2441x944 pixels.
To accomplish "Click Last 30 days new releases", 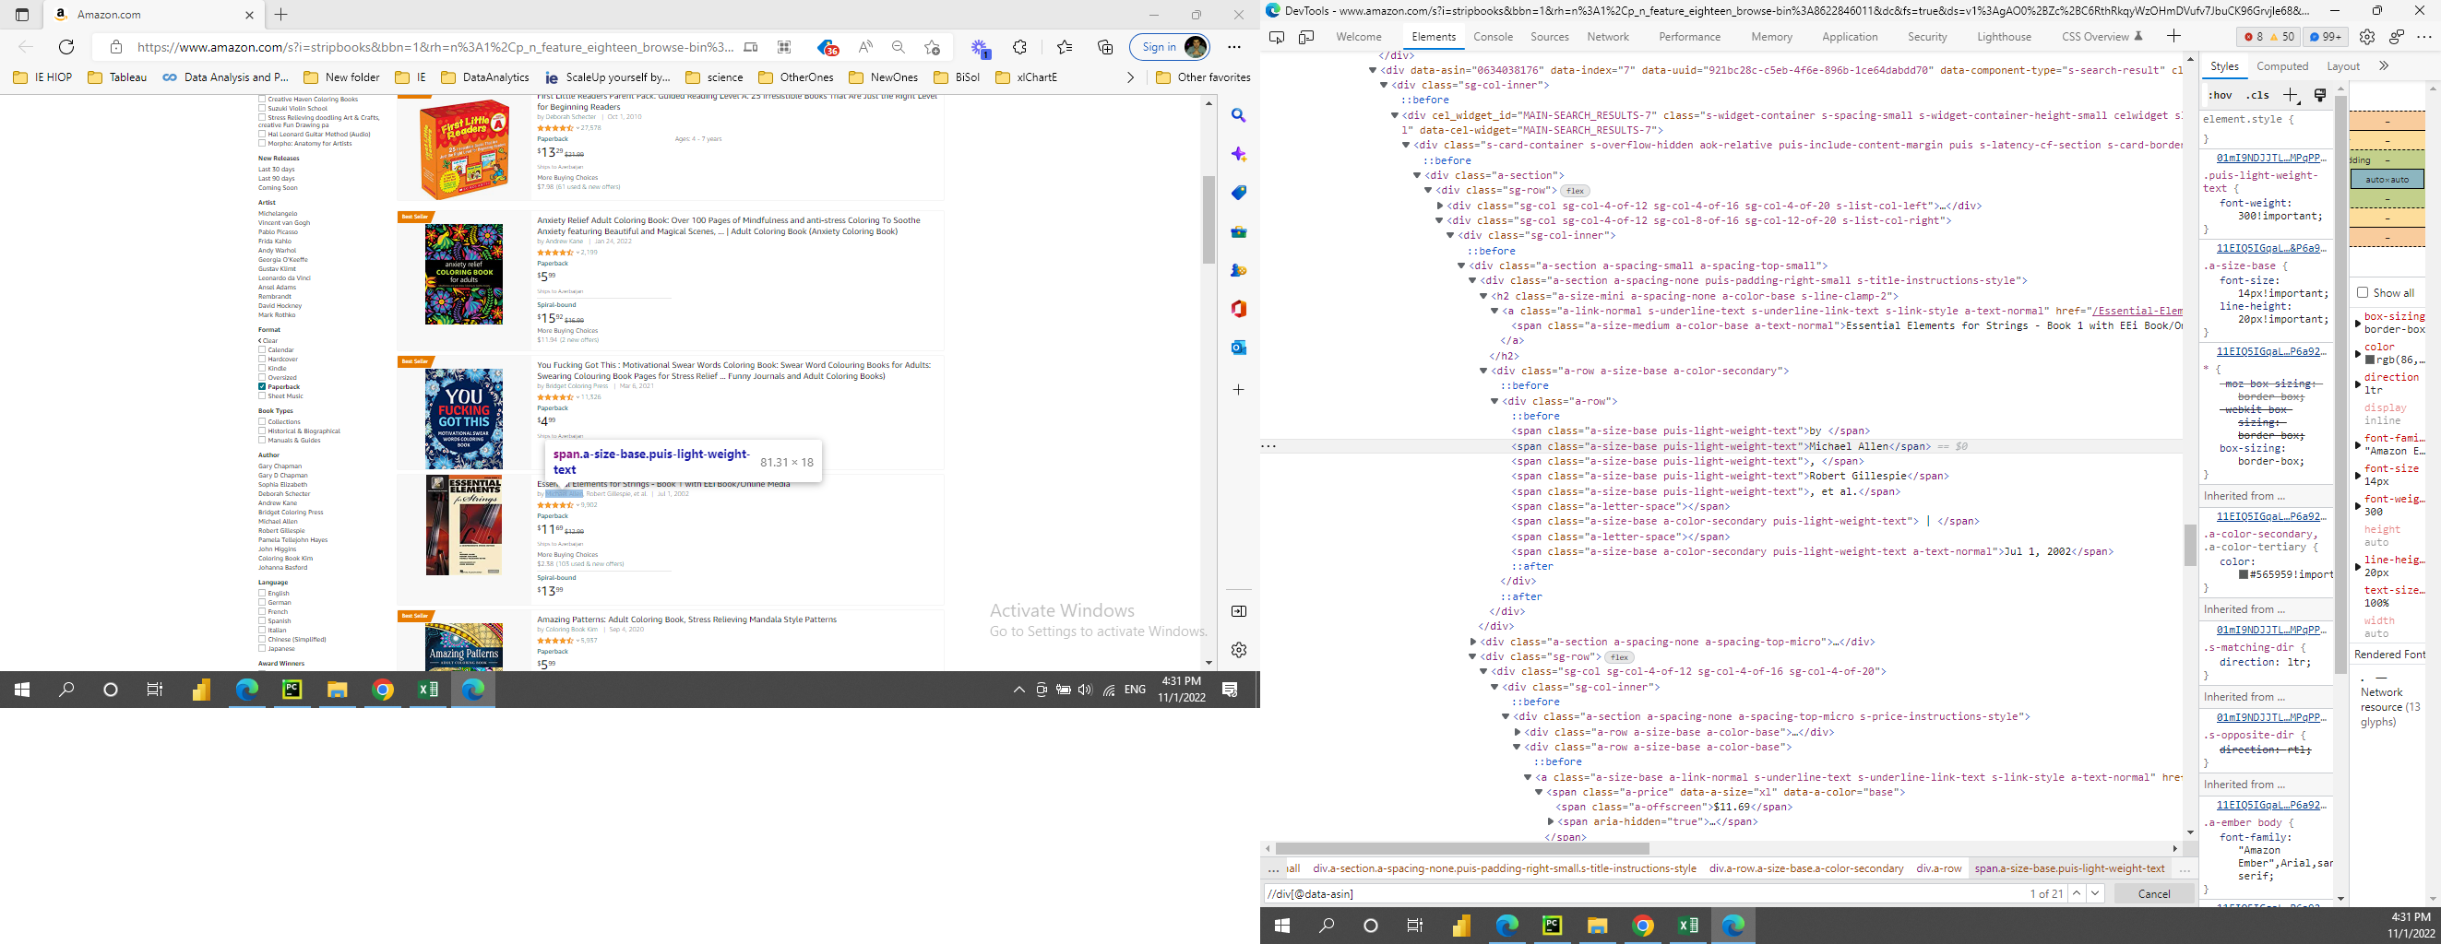I will 276,169.
